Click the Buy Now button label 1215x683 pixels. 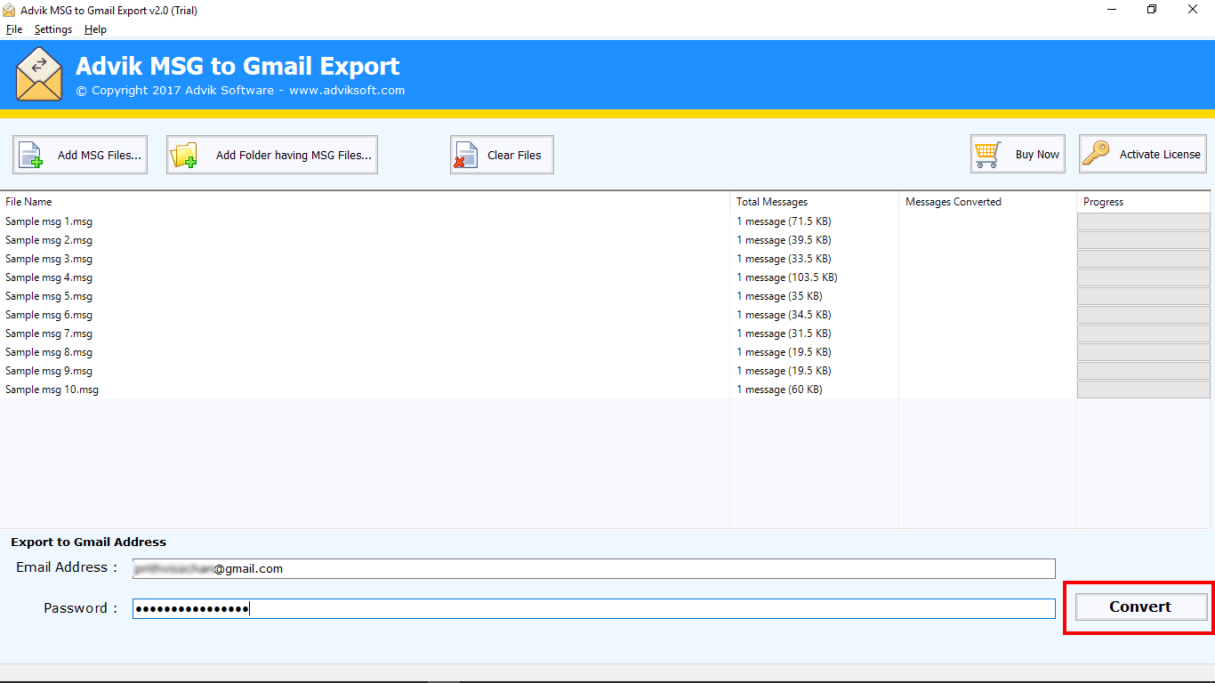pos(1037,154)
